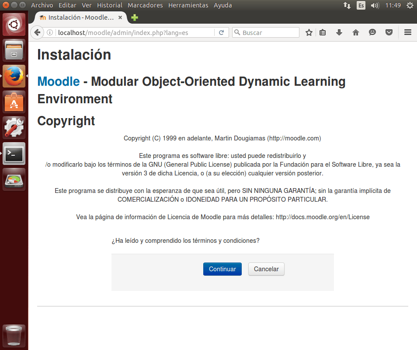Show site information for localhost
This screenshot has height=350, width=417.
coord(50,32)
